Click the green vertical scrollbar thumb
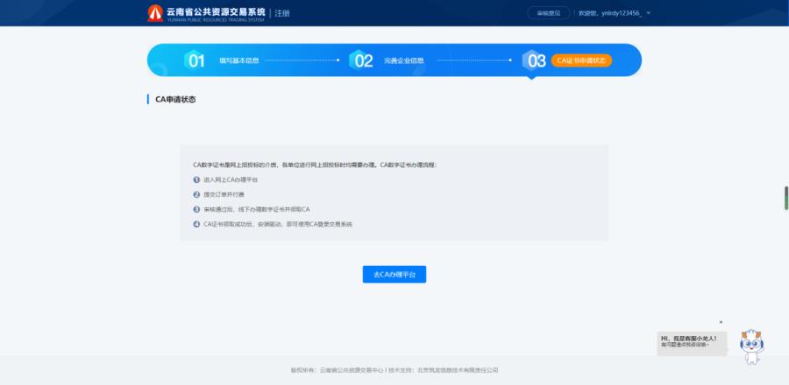This screenshot has width=789, height=385. [x=786, y=198]
